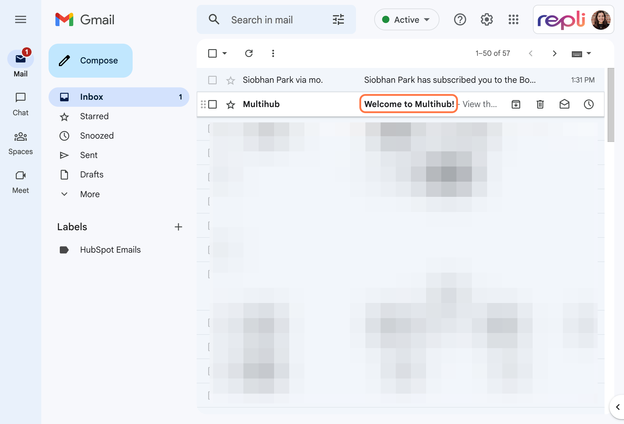
Task: Open the Snoozed folder
Action: click(119, 136)
